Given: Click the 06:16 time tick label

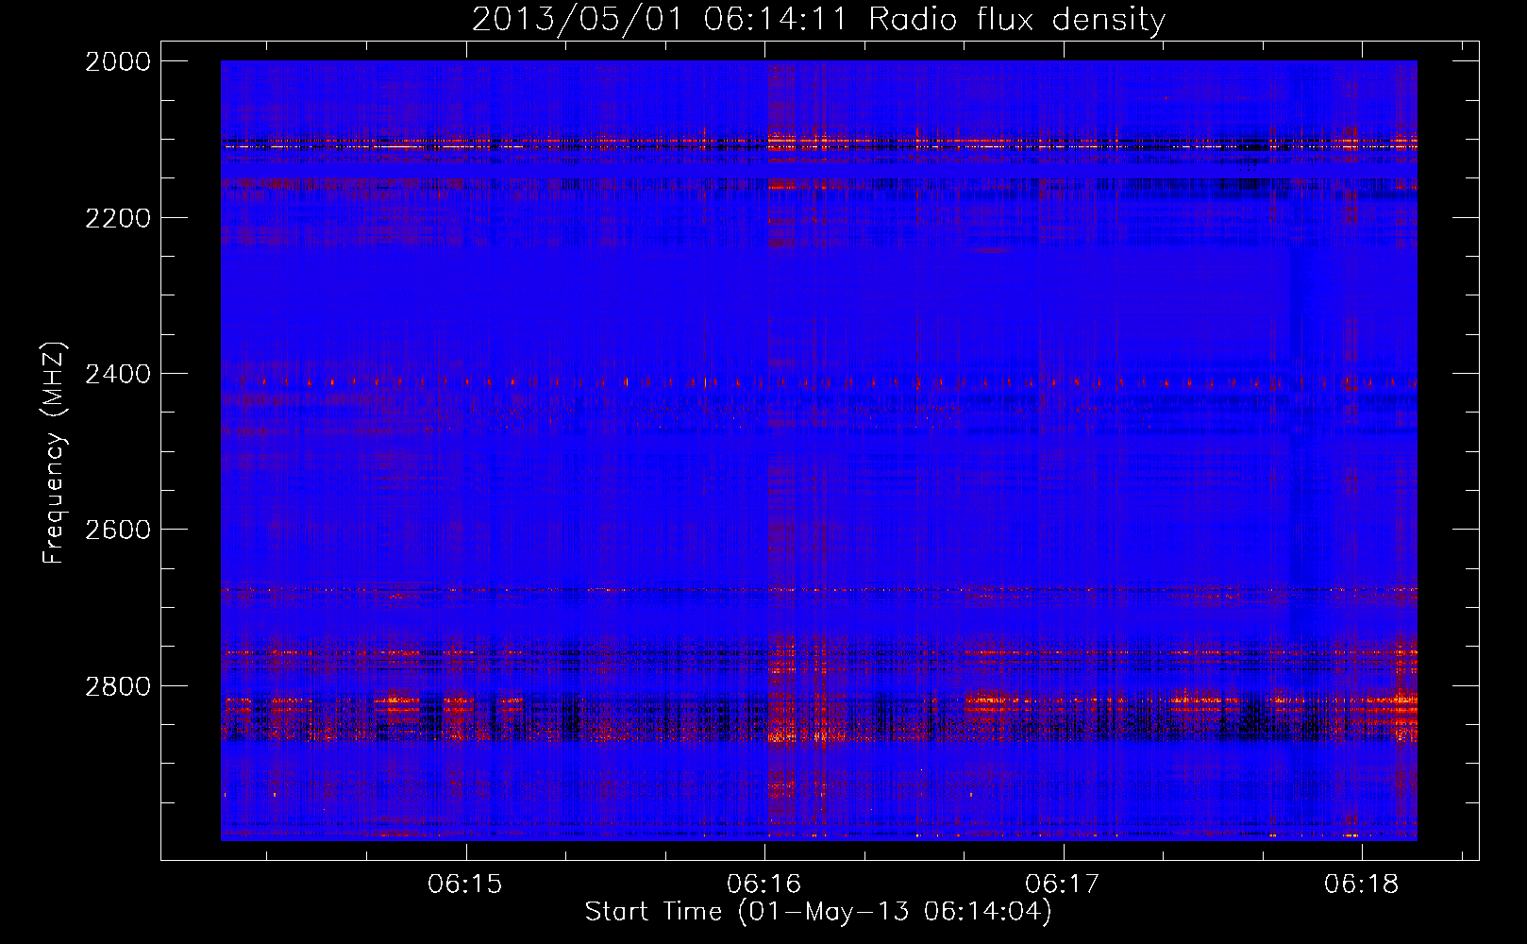Looking at the screenshot, I should pyautogui.click(x=764, y=884).
